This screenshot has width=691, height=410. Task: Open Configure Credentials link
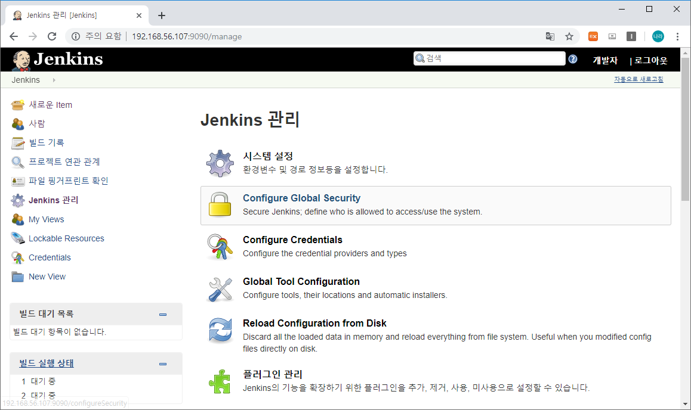click(x=292, y=240)
